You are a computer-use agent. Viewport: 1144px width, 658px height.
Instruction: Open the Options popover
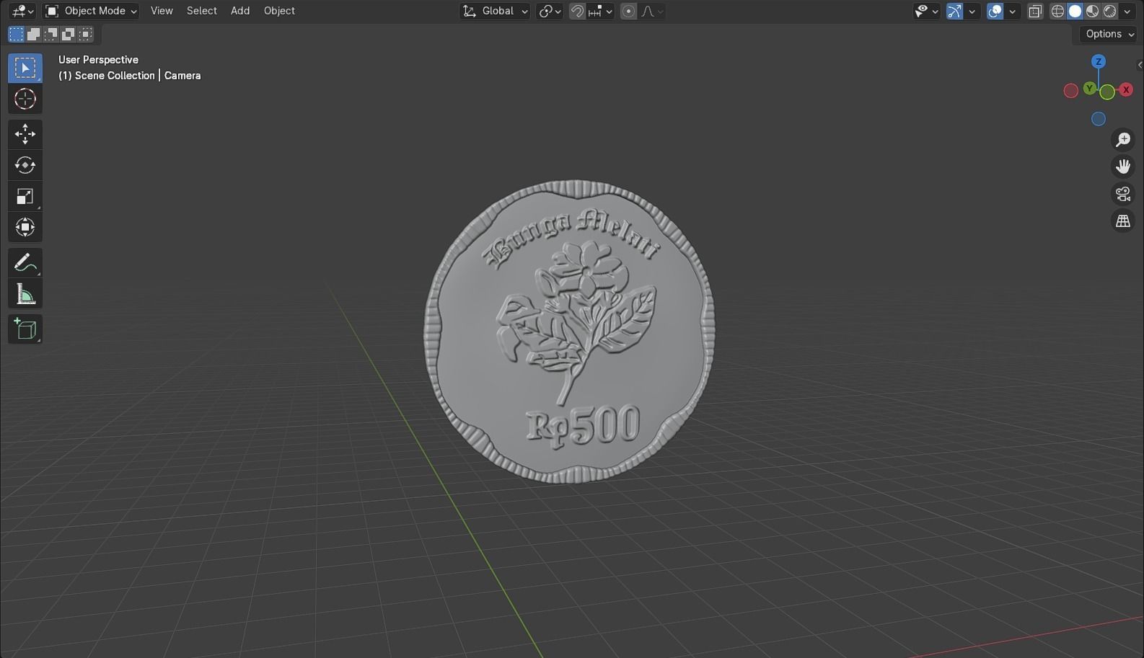1109,34
